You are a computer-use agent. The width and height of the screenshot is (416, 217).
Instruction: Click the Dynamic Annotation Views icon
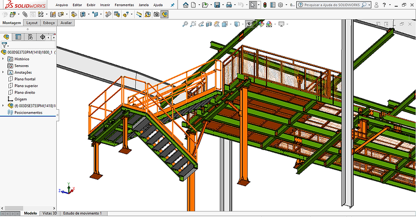tap(217, 24)
